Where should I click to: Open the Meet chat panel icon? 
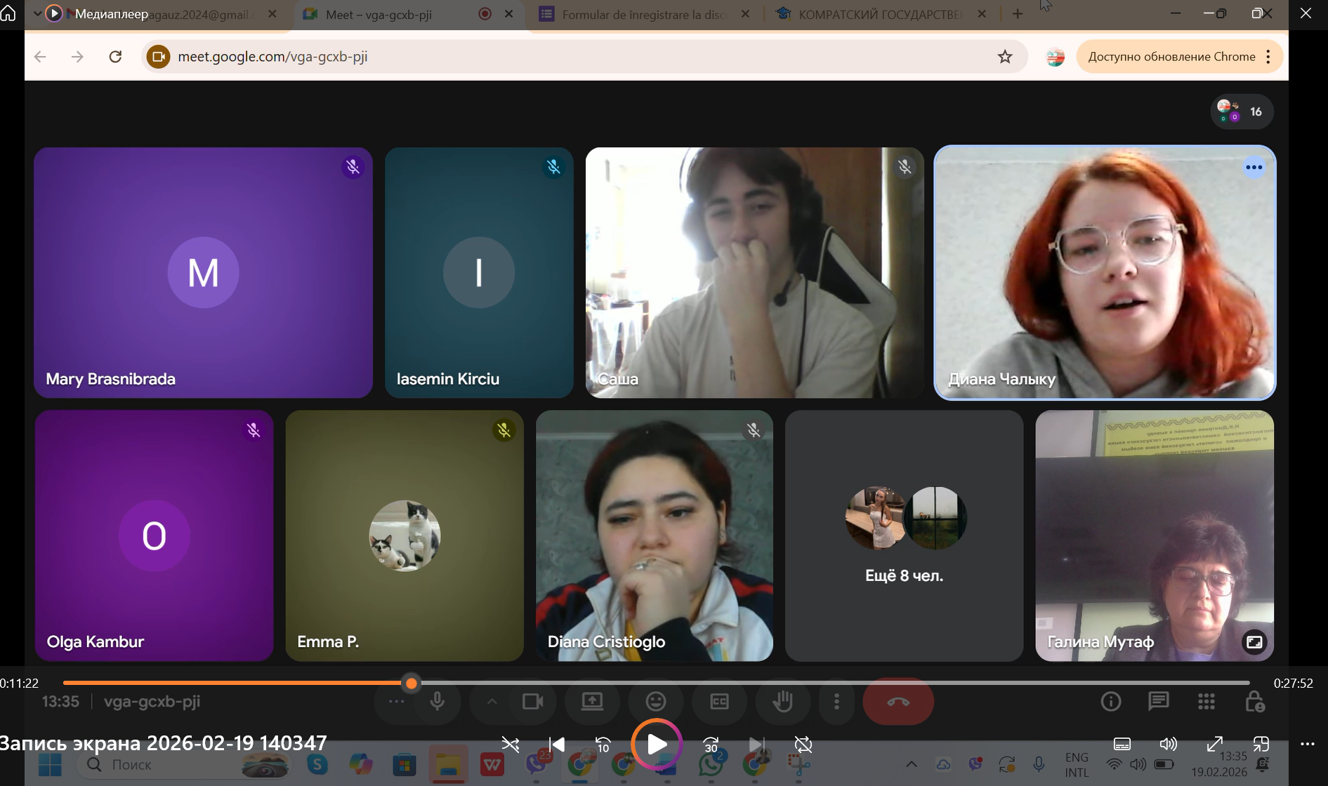tap(1158, 701)
